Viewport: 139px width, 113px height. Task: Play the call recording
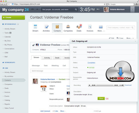pos(90,85)
